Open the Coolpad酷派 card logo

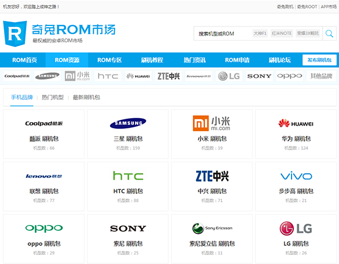(44, 123)
